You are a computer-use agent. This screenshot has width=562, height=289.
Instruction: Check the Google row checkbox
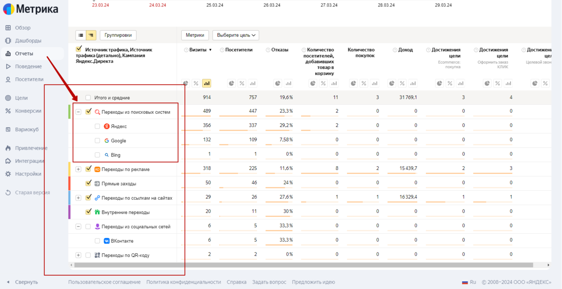[x=97, y=141]
